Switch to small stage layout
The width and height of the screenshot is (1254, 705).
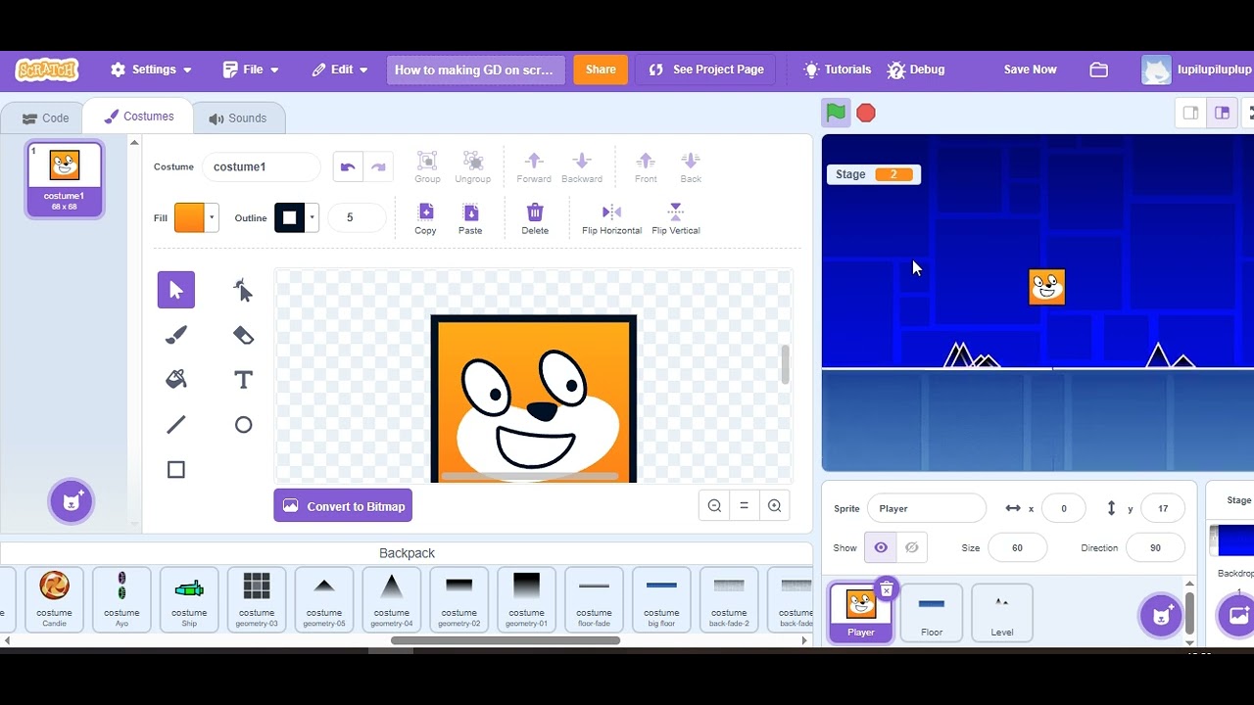pos(1191,113)
